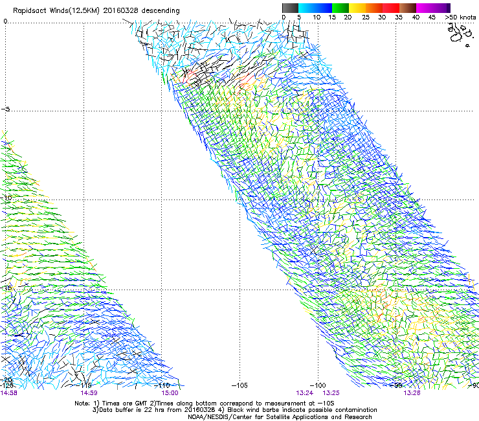Click the "20" label on the knots scale

[348, 17]
